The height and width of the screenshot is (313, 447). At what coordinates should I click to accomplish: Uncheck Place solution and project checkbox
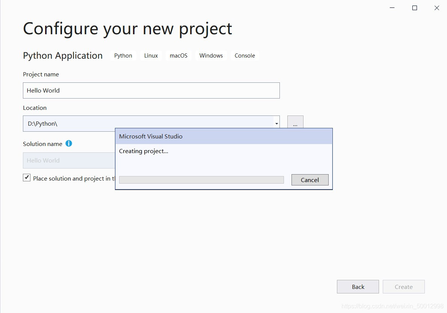click(27, 178)
